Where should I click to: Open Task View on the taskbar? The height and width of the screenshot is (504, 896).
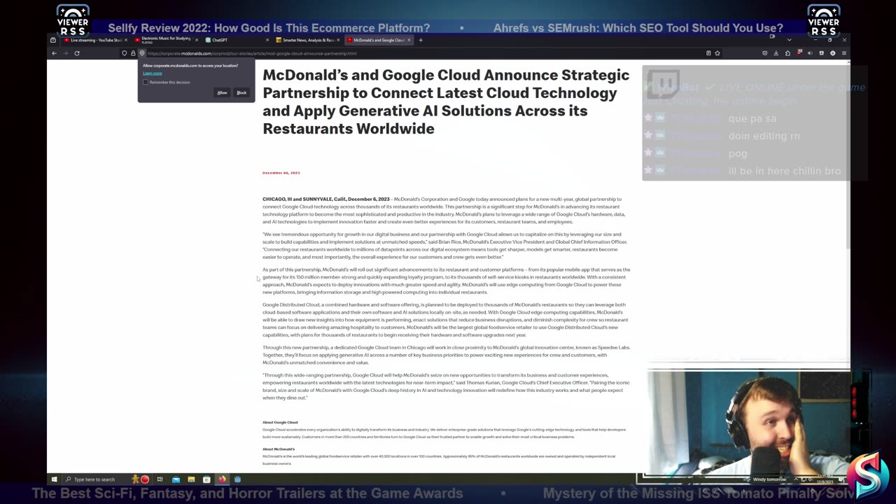coord(160,479)
